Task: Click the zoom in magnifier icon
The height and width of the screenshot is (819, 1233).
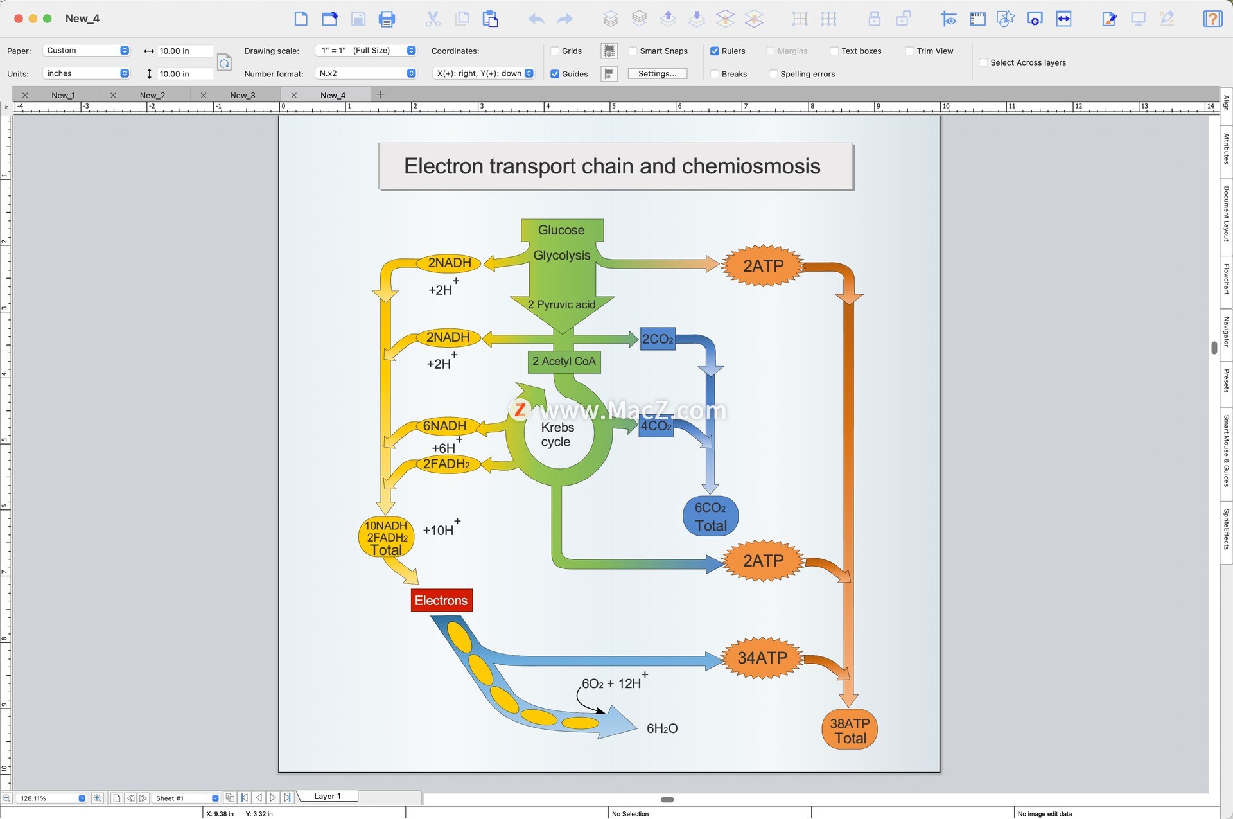Action: (97, 798)
